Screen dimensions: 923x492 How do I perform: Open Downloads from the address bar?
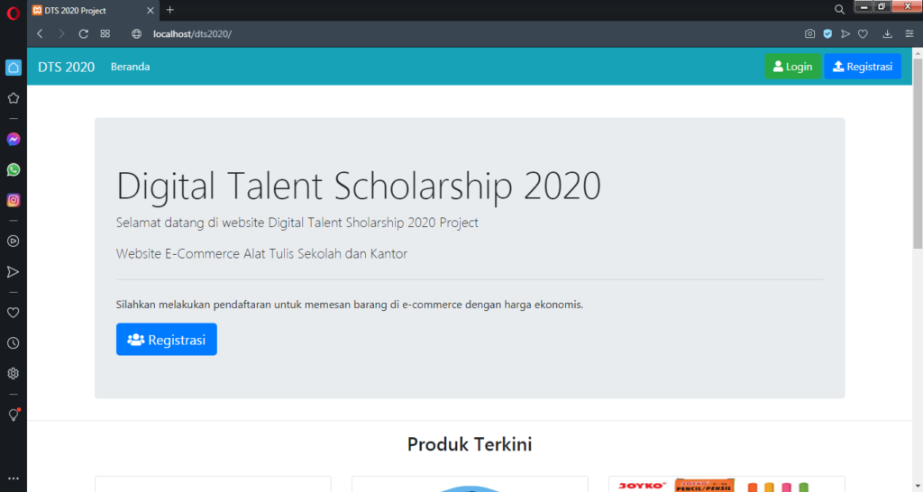coord(887,34)
